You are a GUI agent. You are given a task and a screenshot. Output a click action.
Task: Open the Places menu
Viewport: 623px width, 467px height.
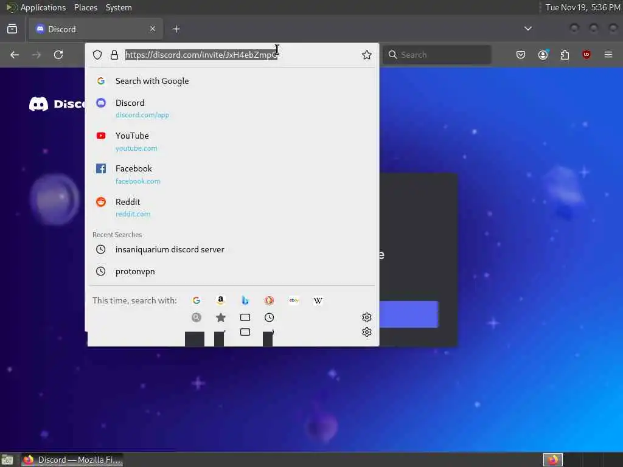(86, 7)
